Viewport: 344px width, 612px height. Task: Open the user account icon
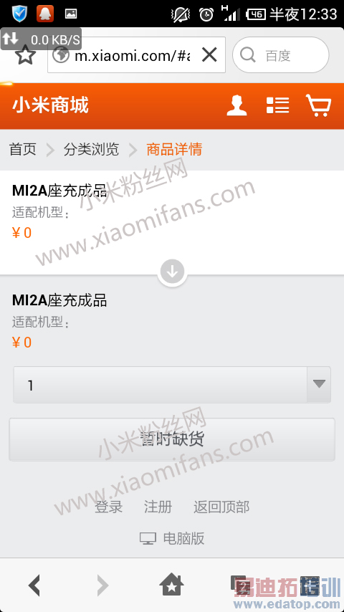tap(236, 105)
